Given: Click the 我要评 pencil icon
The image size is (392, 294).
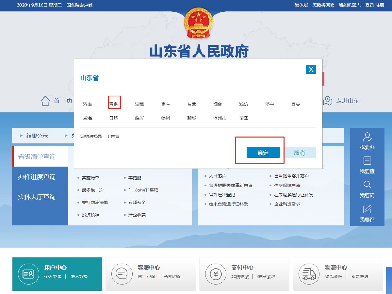Looking at the screenshot, I should [367, 209].
